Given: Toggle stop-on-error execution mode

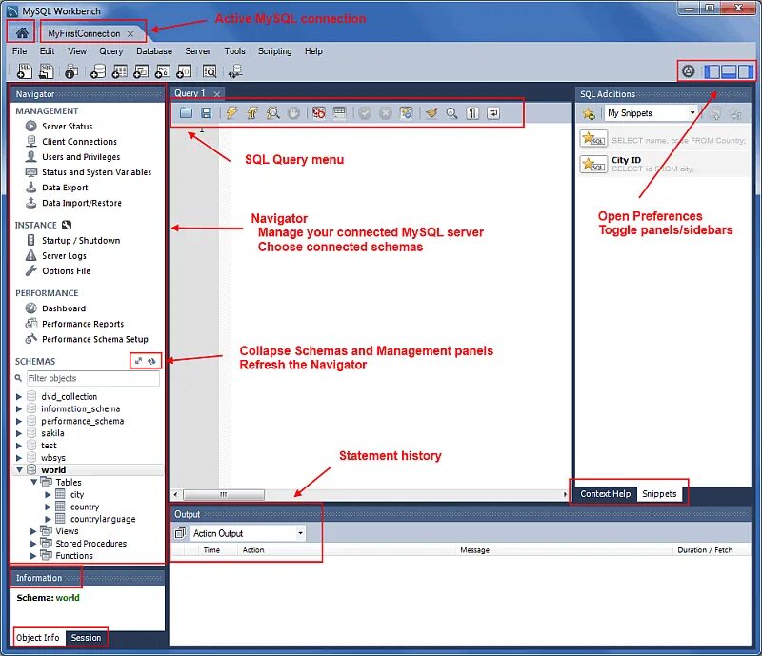Looking at the screenshot, I should click(x=319, y=113).
